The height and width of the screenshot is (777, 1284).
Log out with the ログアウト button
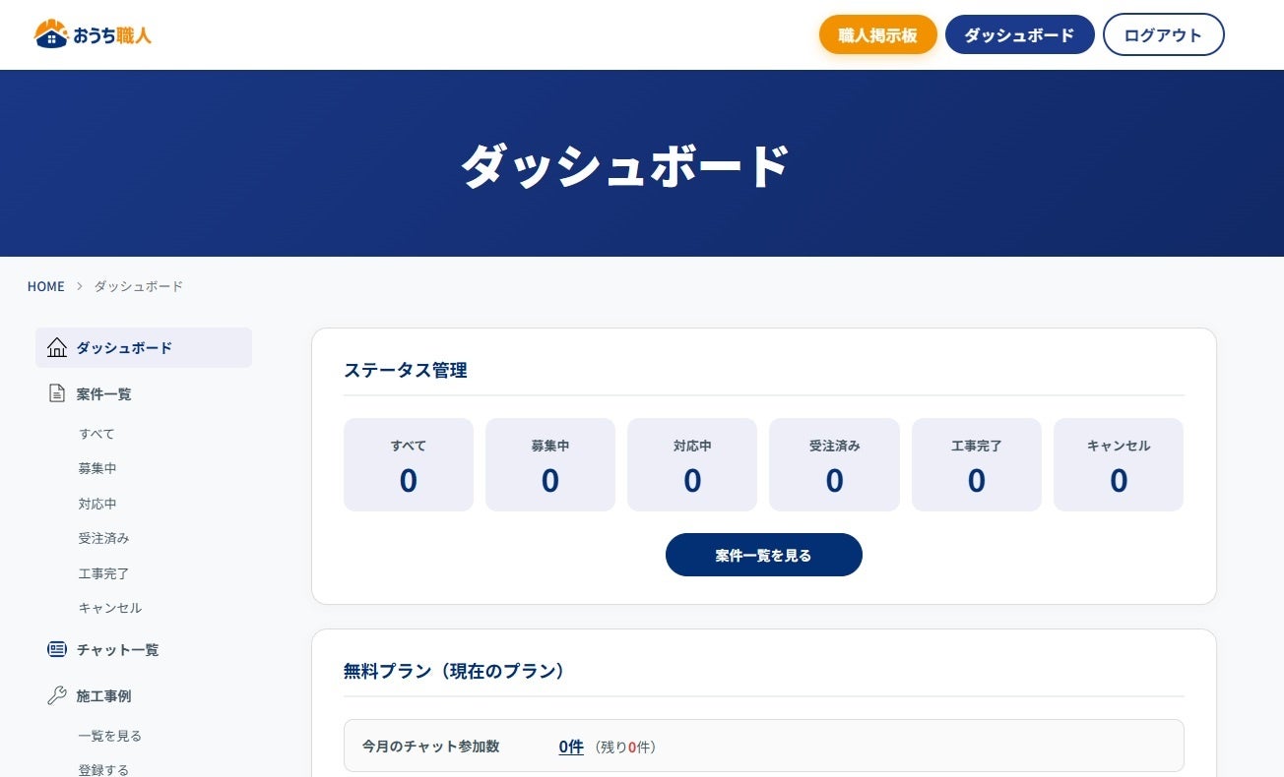1163,34
